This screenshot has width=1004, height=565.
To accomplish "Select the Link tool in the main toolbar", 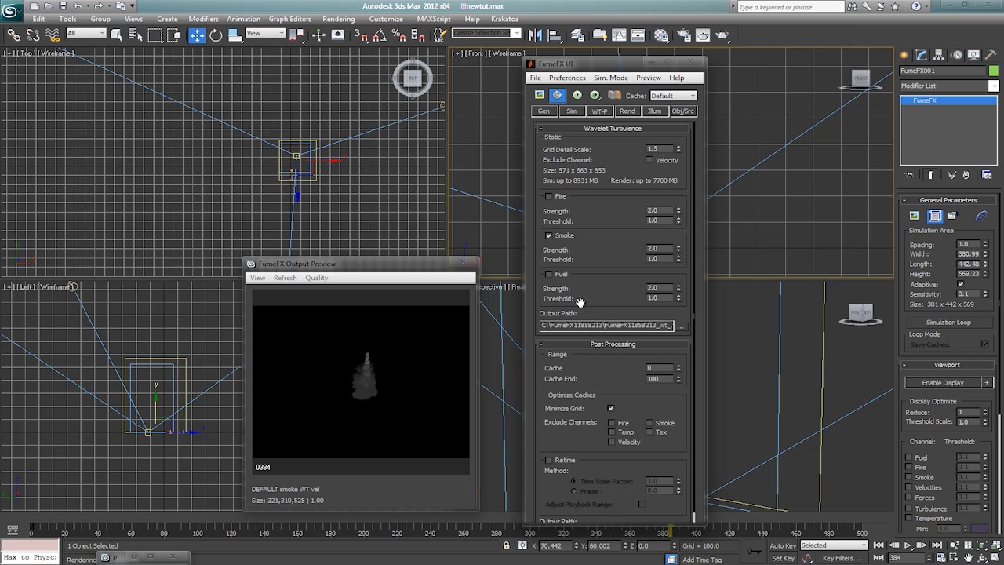I will 14,35.
